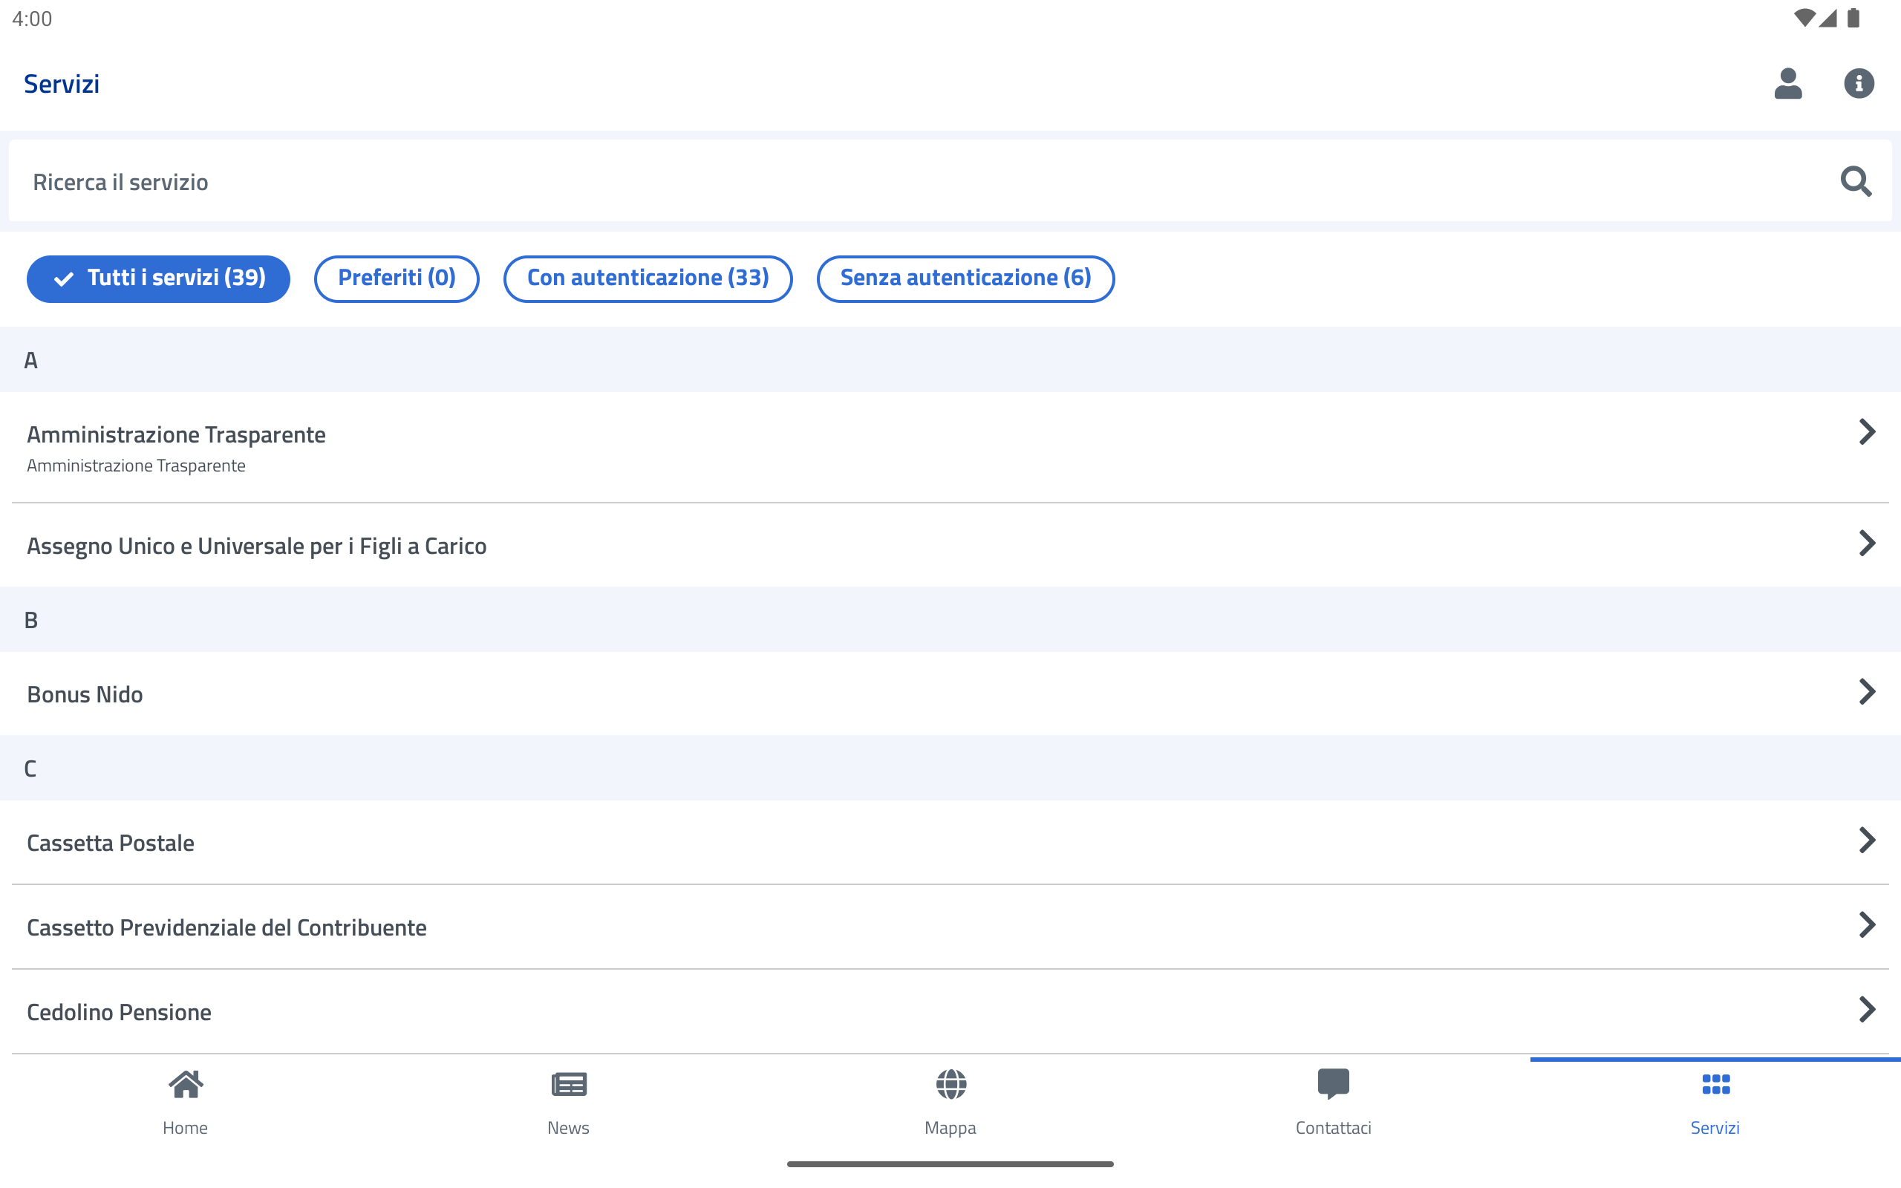
Task: Open Cassetto Previdenziale del Contribuente
Action: click(227, 927)
